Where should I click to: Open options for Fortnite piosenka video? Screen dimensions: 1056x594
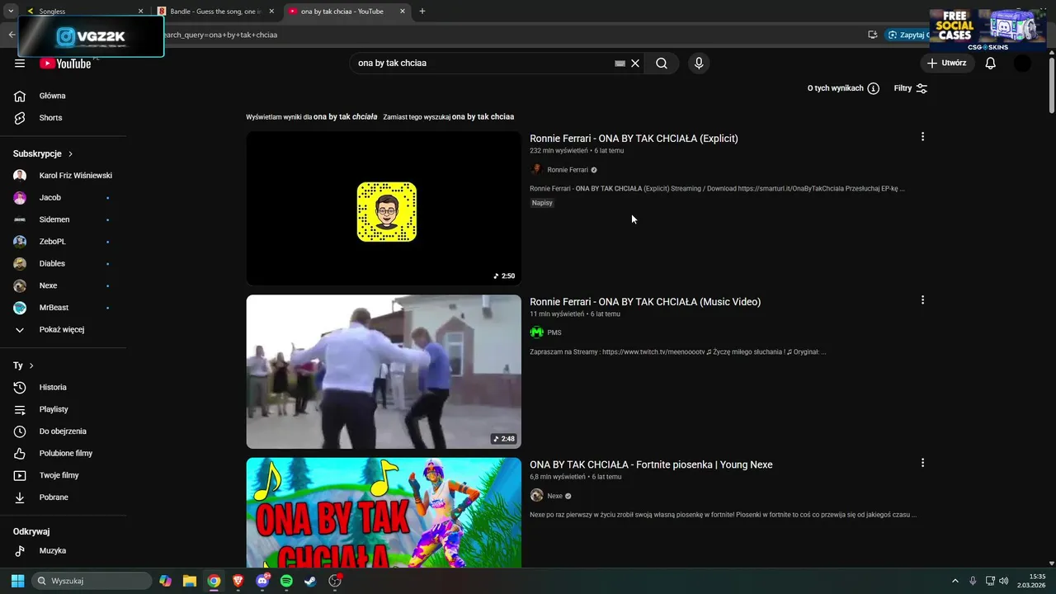point(922,463)
